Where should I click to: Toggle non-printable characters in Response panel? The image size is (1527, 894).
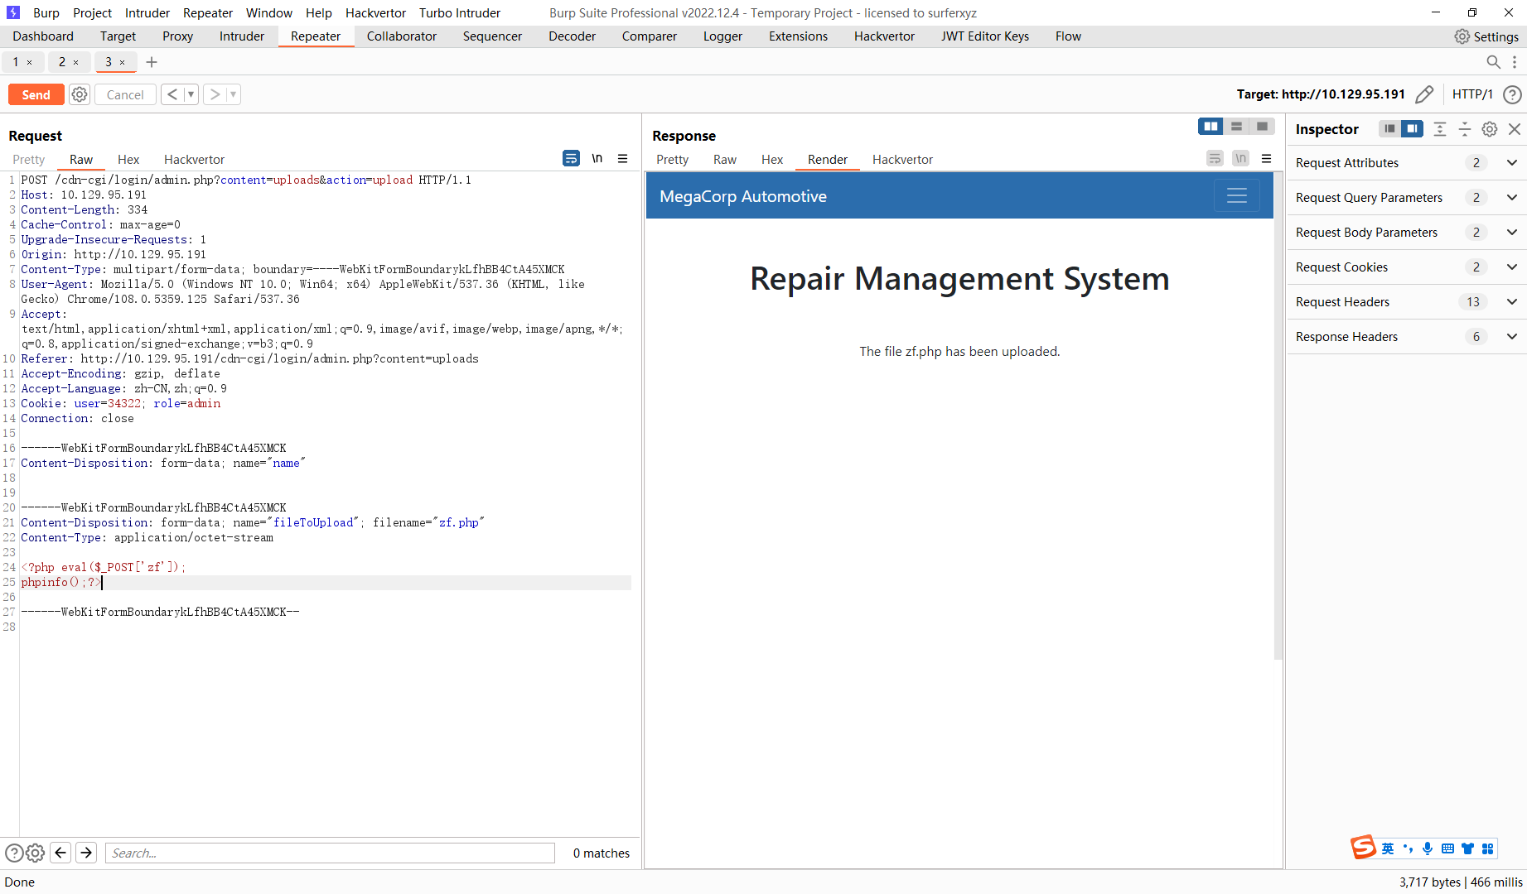tap(1240, 158)
